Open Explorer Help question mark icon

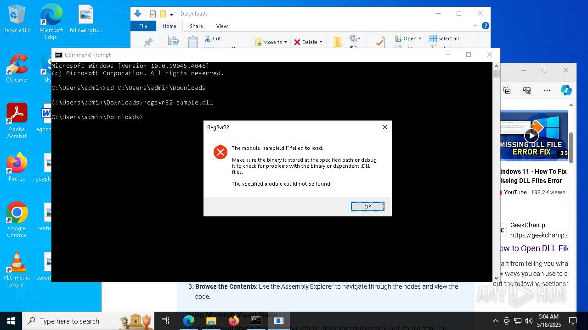coord(485,26)
